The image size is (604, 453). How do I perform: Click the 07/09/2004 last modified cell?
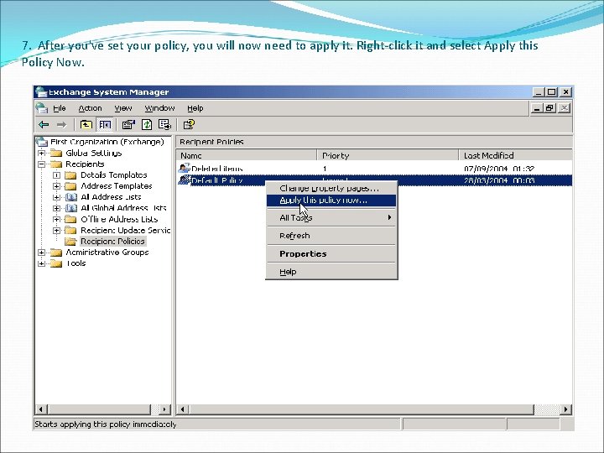coord(499,169)
